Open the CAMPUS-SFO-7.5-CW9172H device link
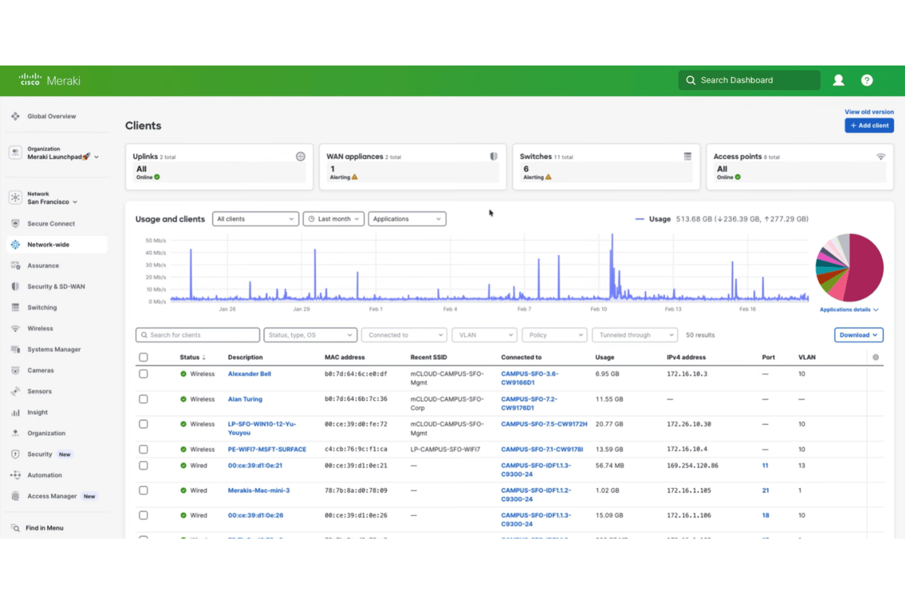This screenshot has width=905, height=604. [544, 424]
